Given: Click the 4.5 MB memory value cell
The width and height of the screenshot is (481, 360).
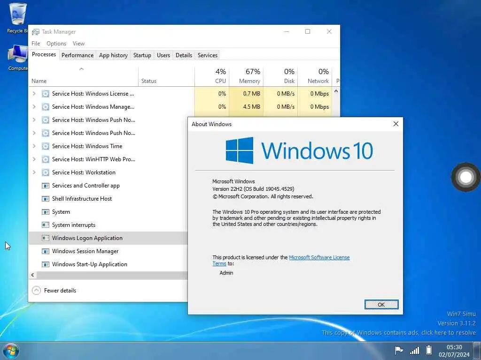Looking at the screenshot, I should (246, 107).
